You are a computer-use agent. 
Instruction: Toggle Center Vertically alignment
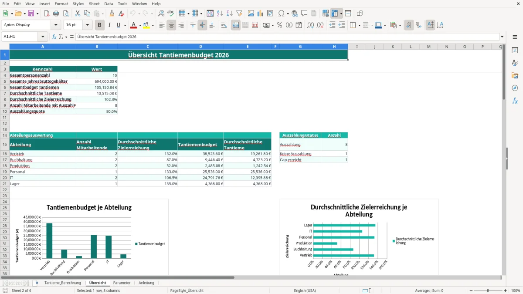point(202,25)
